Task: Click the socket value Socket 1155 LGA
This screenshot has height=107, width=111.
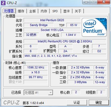Action: tap(52, 30)
